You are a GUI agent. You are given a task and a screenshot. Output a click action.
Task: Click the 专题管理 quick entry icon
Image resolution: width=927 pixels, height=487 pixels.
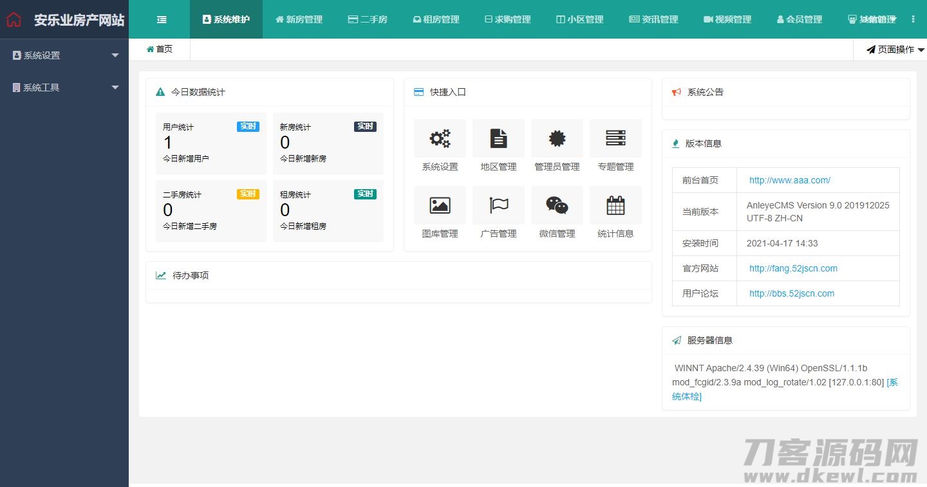tap(615, 138)
